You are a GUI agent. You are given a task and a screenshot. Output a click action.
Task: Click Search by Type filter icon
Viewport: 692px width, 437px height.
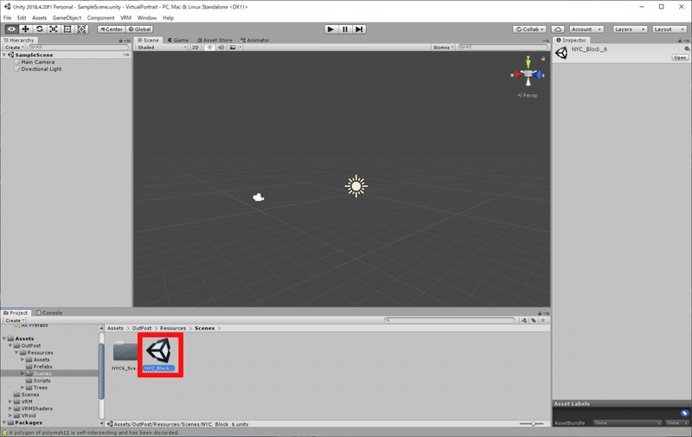click(524, 320)
